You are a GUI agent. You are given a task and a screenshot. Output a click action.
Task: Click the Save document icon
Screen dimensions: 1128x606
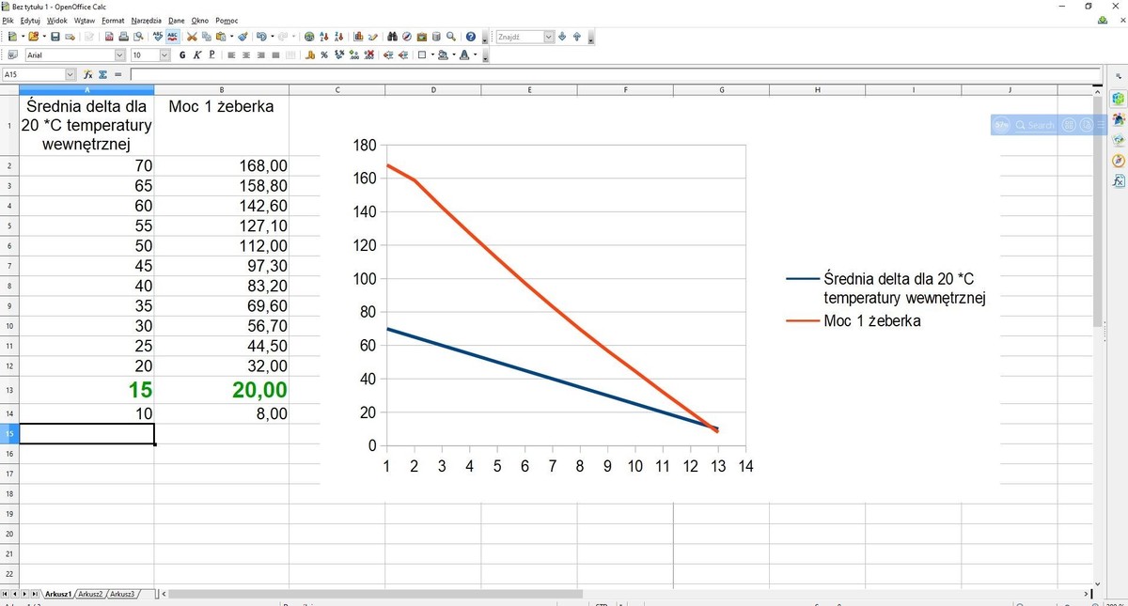[x=55, y=37]
